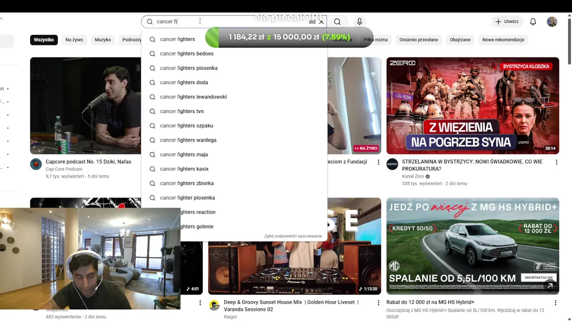The width and height of the screenshot is (572, 322).
Task: Open Capcore podcast No. 15 title
Action: click(88, 161)
